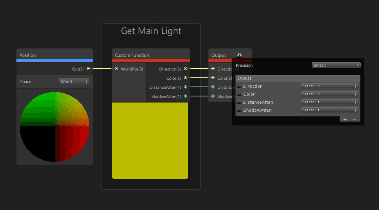The width and height of the screenshot is (379, 210).
Task: Grab the Color row reorder handle
Action: click(239, 95)
